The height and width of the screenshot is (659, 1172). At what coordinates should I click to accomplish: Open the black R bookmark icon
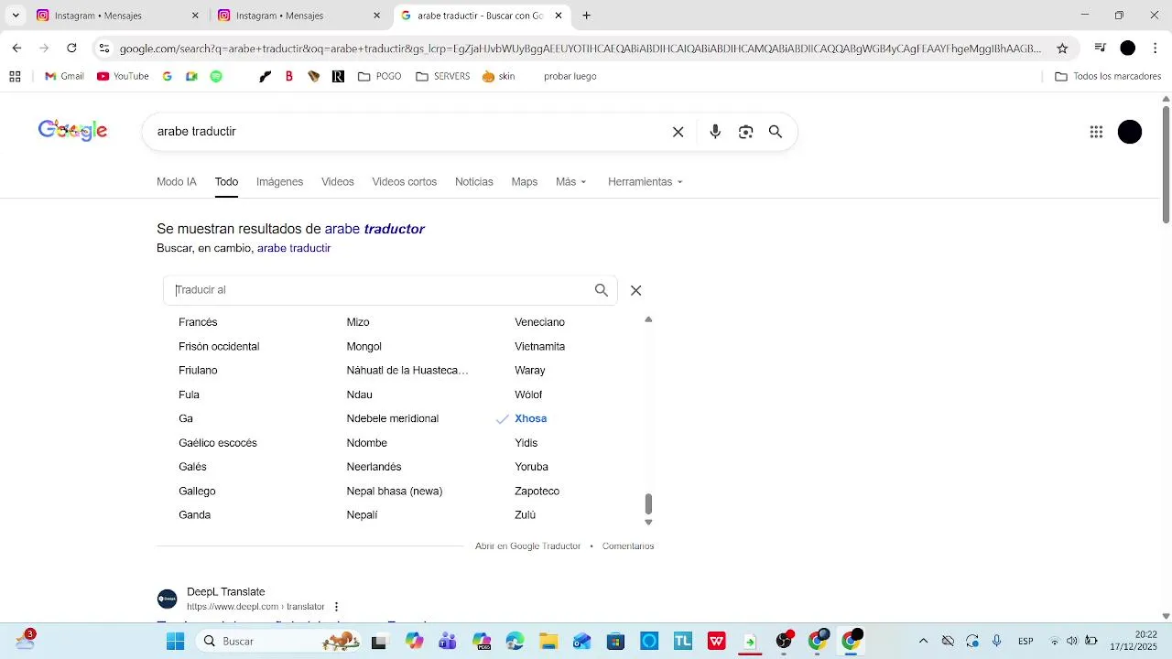tap(338, 76)
